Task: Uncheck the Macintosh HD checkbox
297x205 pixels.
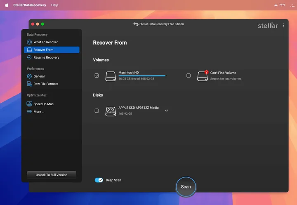Action: point(97,75)
